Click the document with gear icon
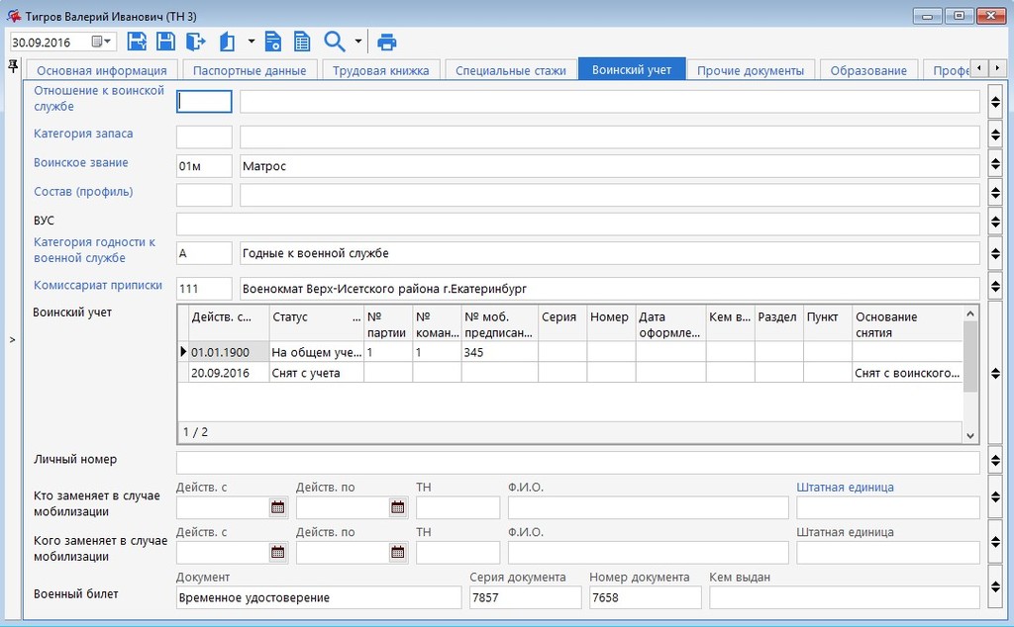This screenshot has height=627, width=1014. pos(272,42)
